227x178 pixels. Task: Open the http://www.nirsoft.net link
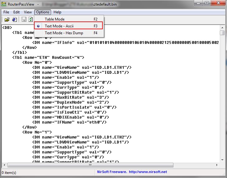[148, 172]
